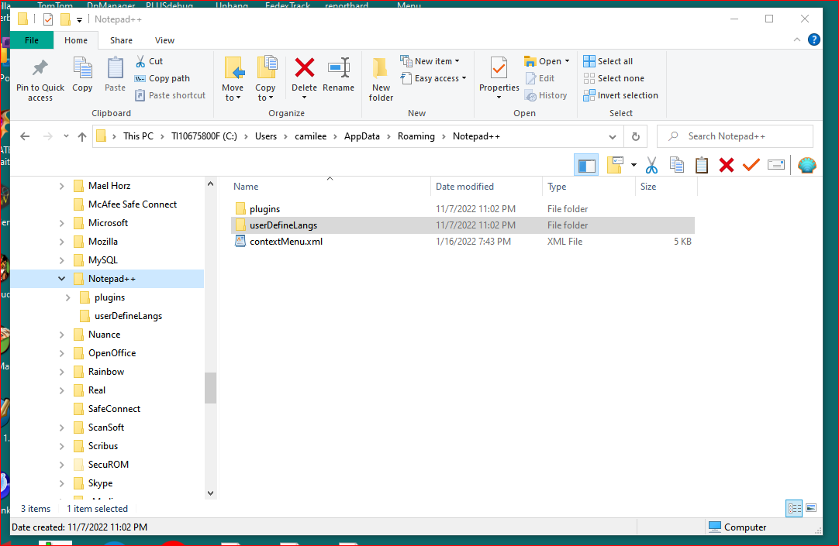839x546 pixels.
Task: Click the help question mark icon
Action: tap(814, 39)
